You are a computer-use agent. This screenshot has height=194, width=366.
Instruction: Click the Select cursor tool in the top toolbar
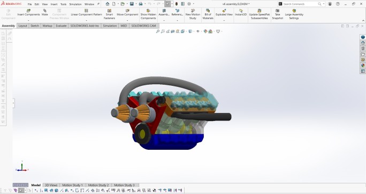(167, 4)
